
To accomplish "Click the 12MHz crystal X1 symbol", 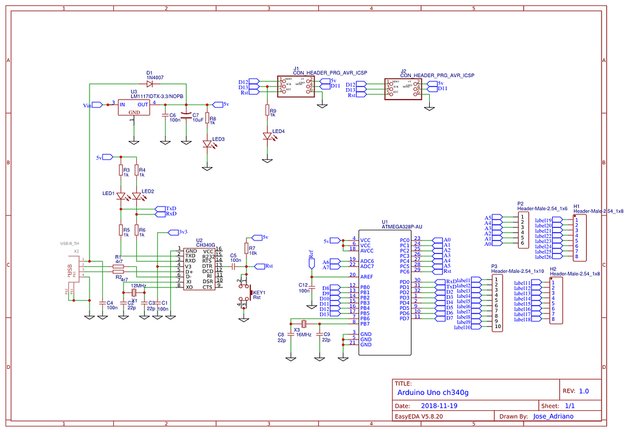I will (x=133, y=293).
